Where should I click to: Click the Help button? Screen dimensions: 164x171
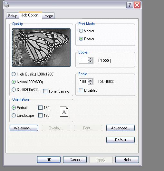tap(127, 160)
